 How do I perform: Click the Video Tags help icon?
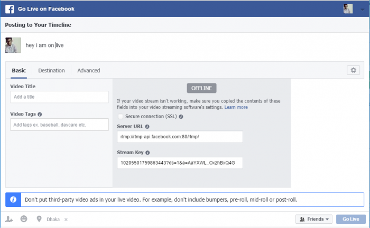(40, 114)
